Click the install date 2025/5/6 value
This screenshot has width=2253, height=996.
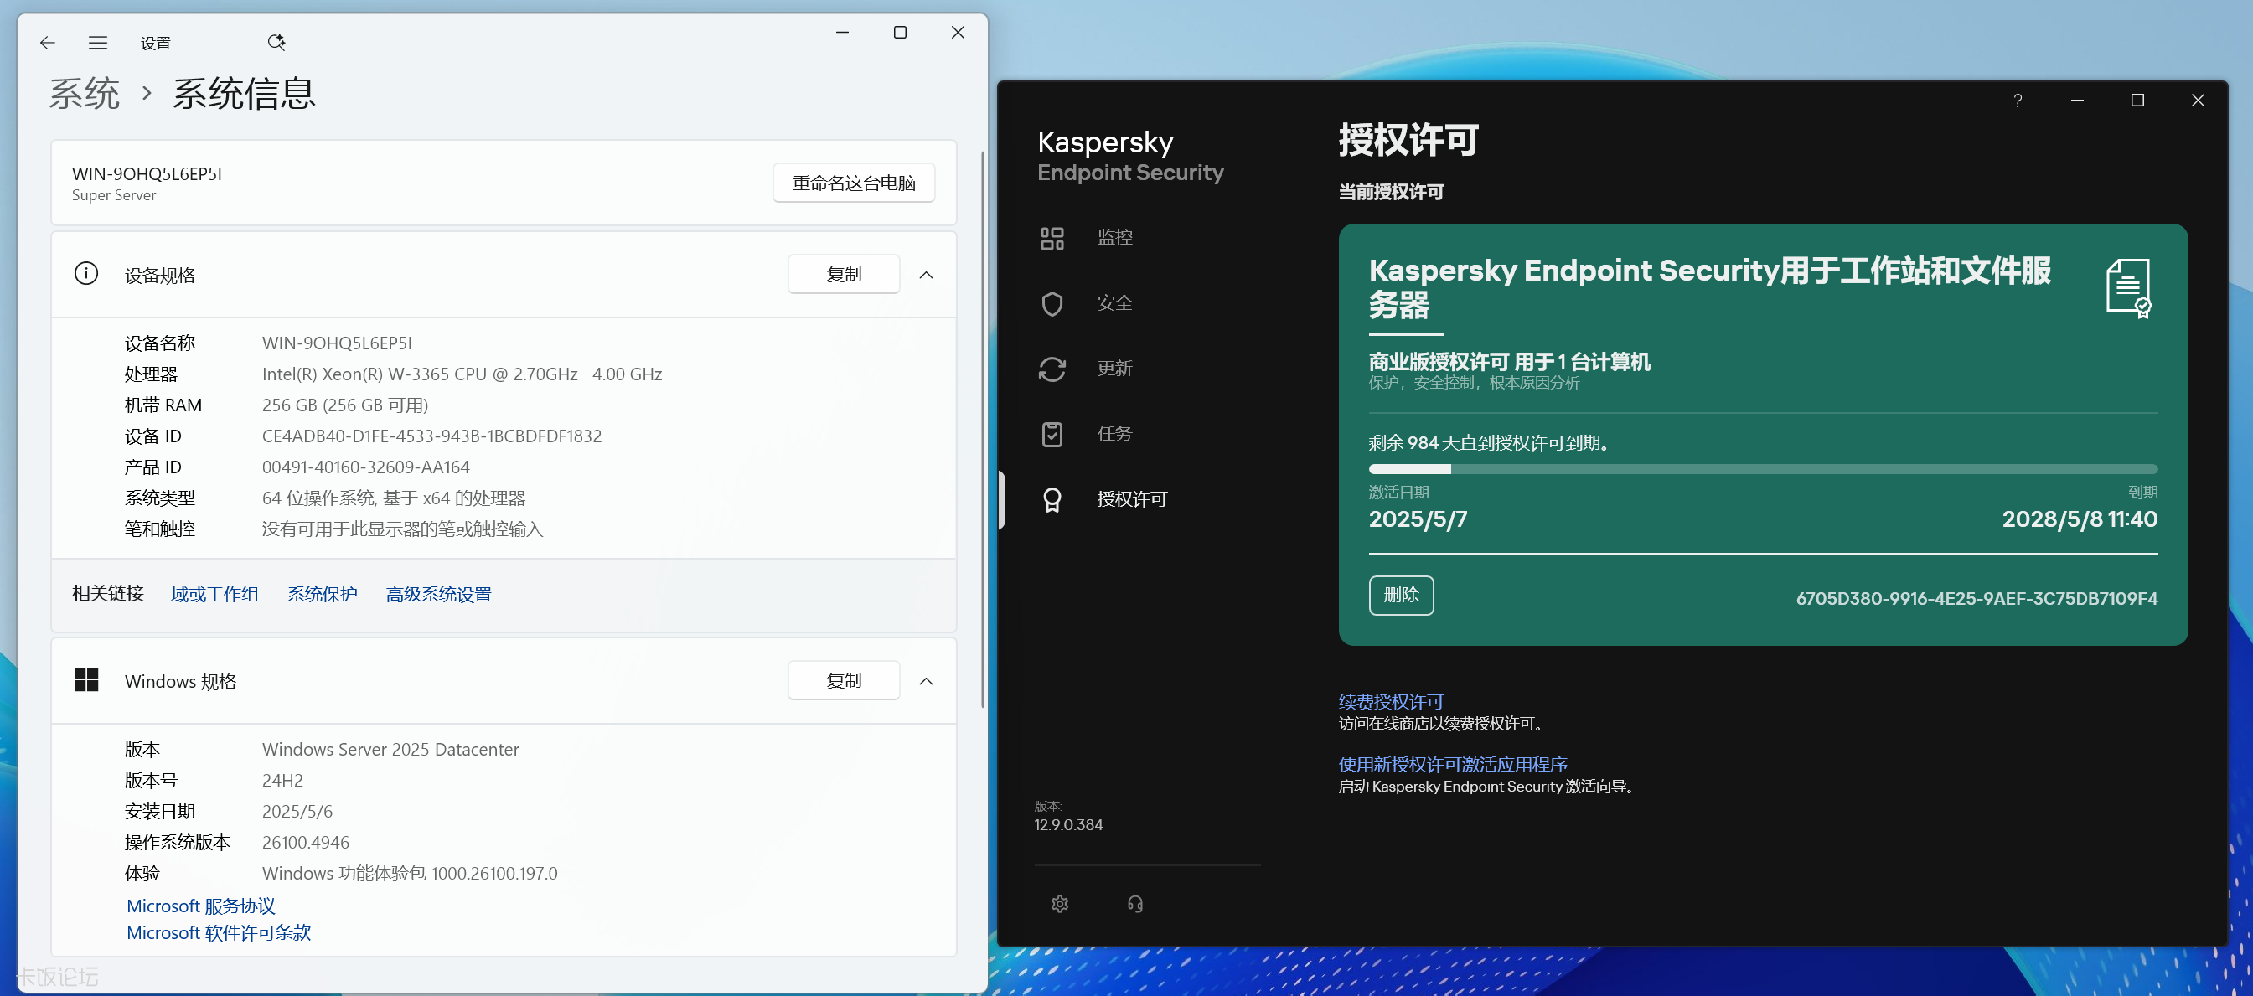click(x=297, y=812)
